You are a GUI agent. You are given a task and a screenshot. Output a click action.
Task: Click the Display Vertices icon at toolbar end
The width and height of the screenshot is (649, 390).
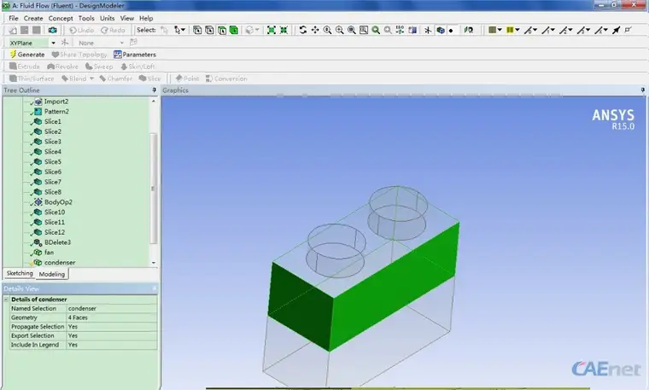[628, 30]
